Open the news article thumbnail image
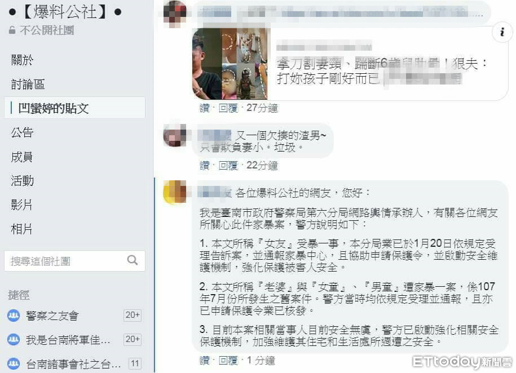 coord(230,64)
